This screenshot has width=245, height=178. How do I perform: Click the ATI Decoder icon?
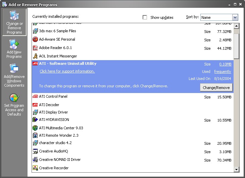coord(35,105)
